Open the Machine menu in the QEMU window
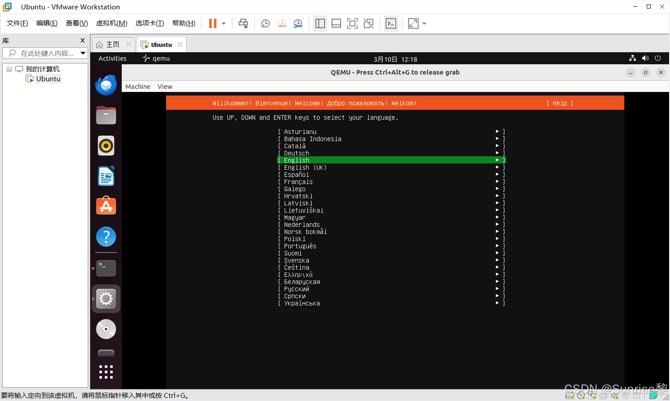Viewport: 670px width, 401px height. (x=138, y=87)
